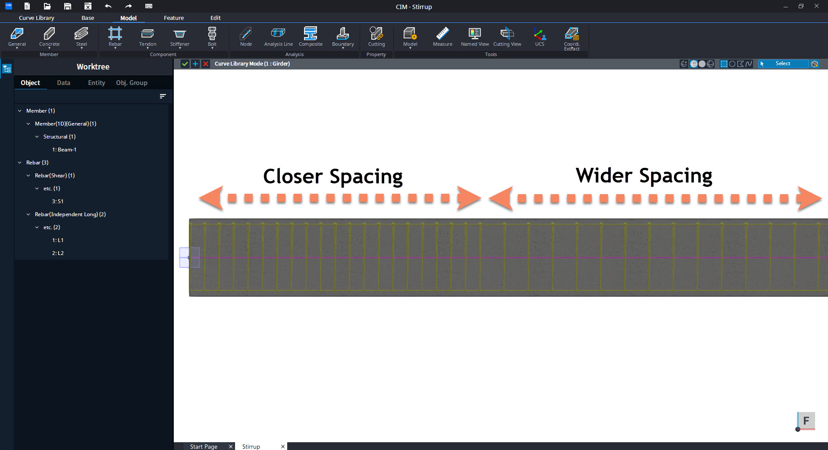Click the Worktree sidebar panel icon
The image size is (828, 450).
pos(7,69)
